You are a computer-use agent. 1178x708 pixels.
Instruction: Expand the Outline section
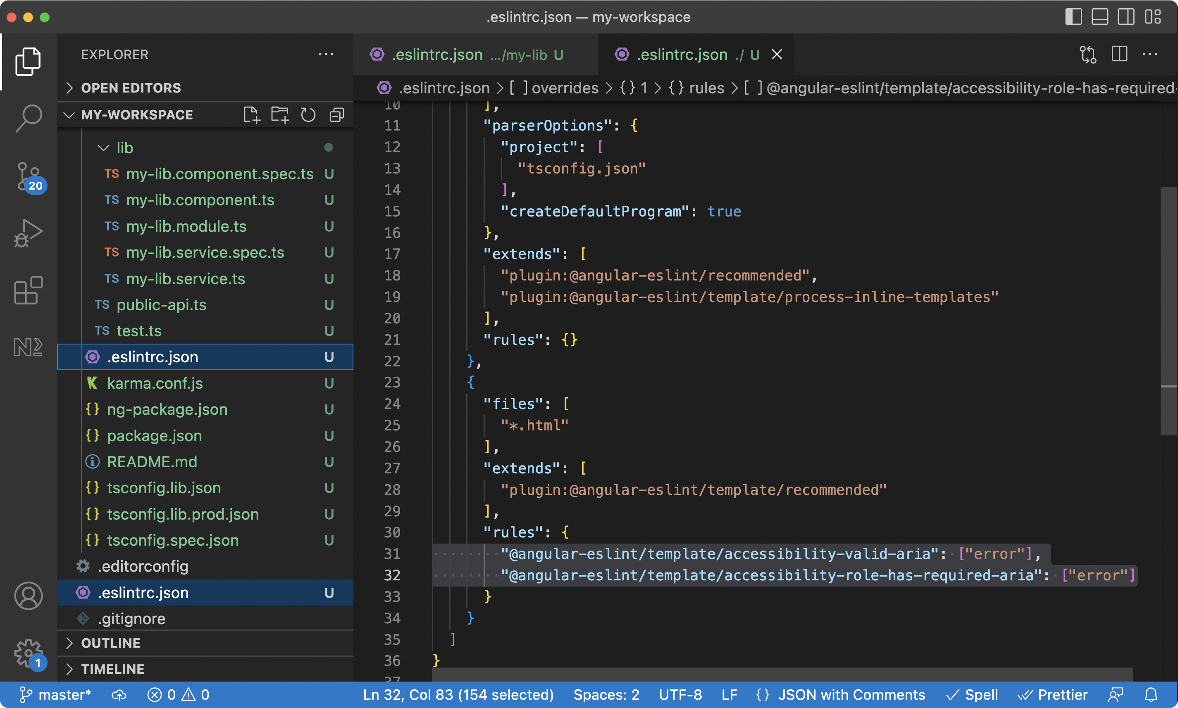click(x=110, y=643)
